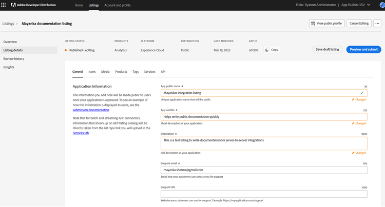This screenshot has width=385, height=207.
Task: Switch to the Icons tab
Action: pos(92,72)
